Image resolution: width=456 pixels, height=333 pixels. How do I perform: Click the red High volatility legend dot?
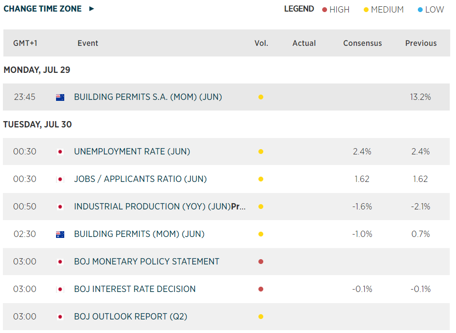pyautogui.click(x=325, y=10)
